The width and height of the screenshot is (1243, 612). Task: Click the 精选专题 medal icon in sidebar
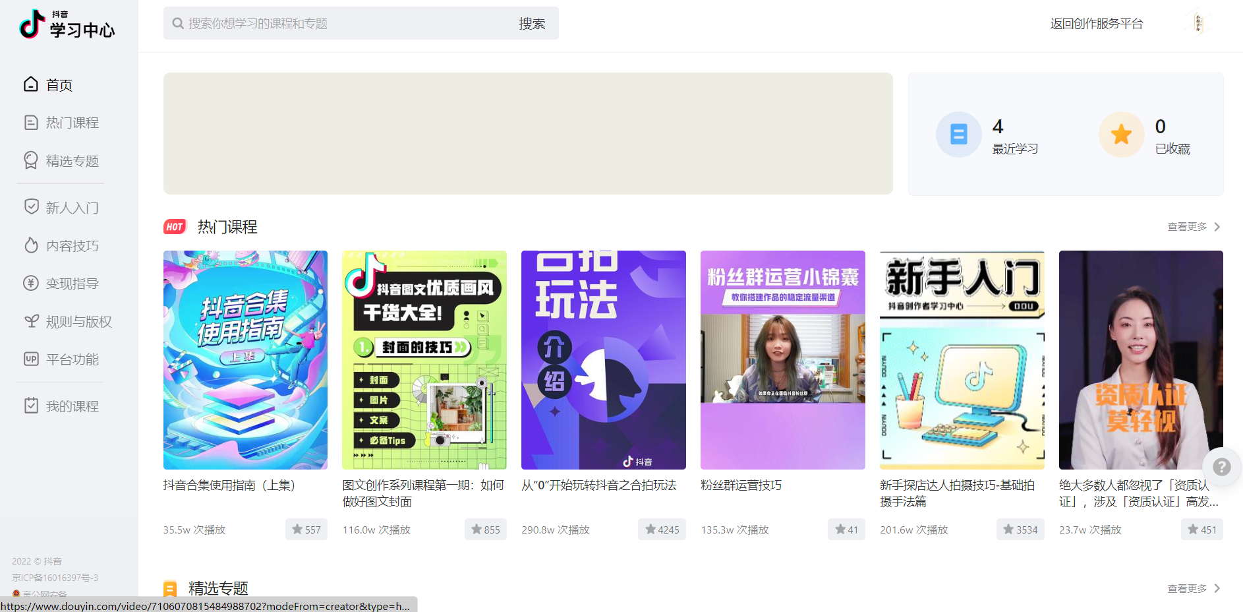pyautogui.click(x=30, y=160)
